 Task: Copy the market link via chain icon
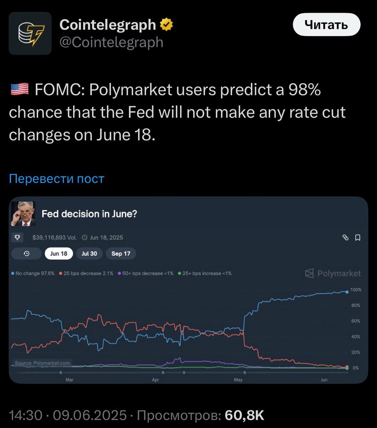pos(345,238)
